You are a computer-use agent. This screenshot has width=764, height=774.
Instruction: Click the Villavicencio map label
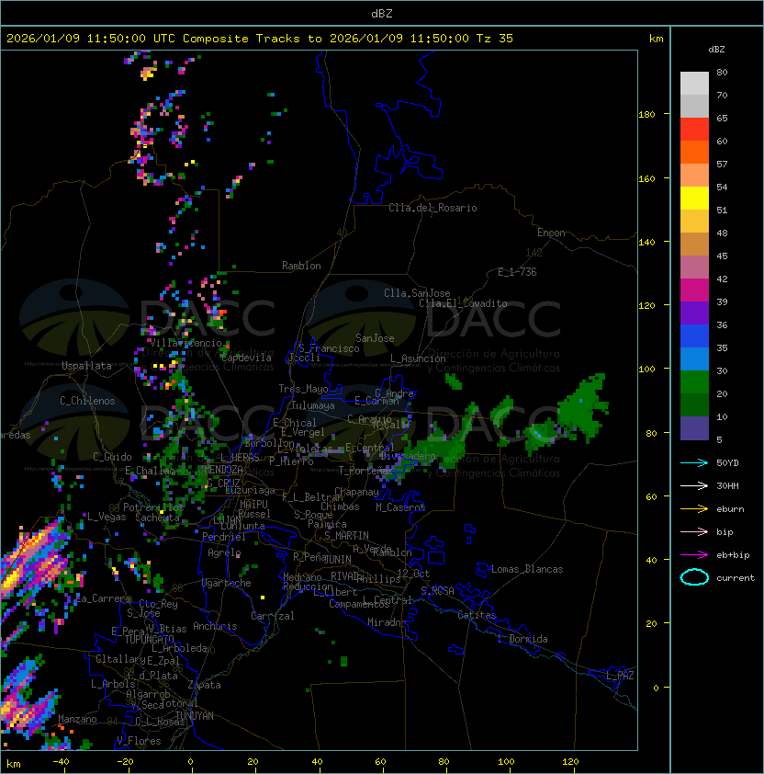[185, 343]
